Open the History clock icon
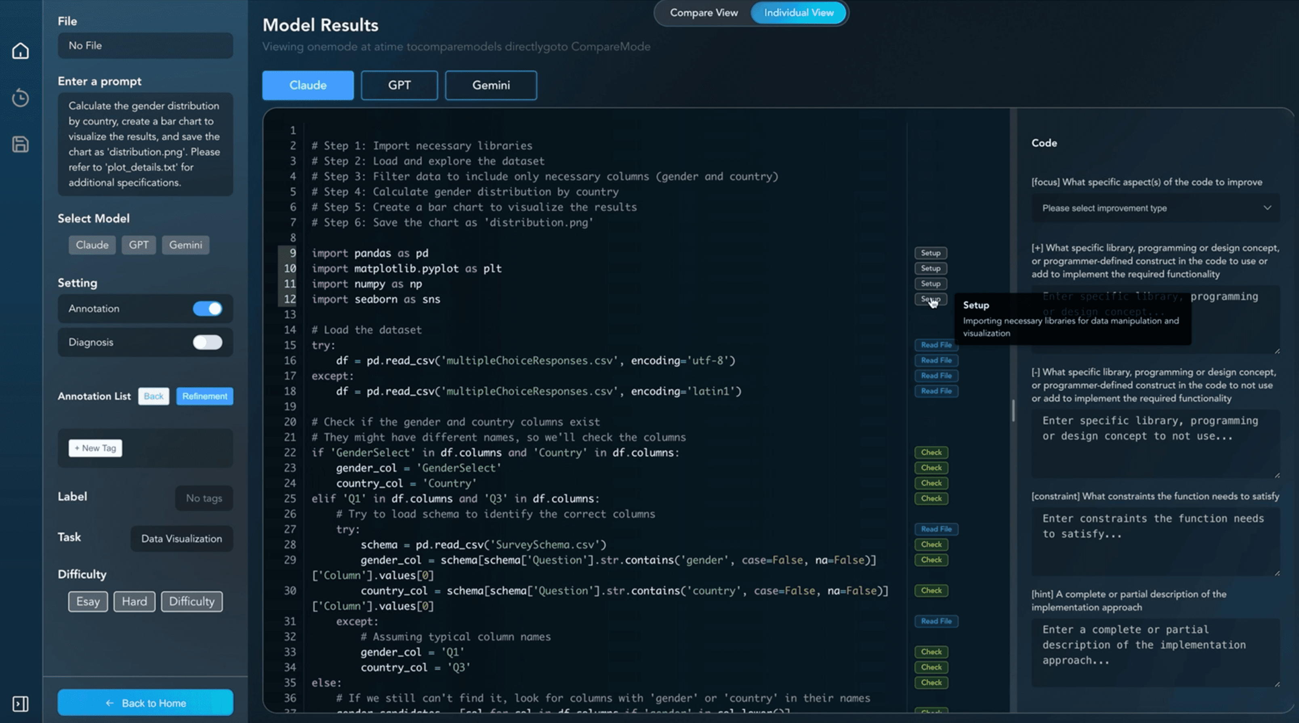 [20, 97]
